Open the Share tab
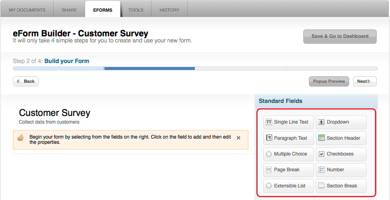 pyautogui.click(x=69, y=10)
